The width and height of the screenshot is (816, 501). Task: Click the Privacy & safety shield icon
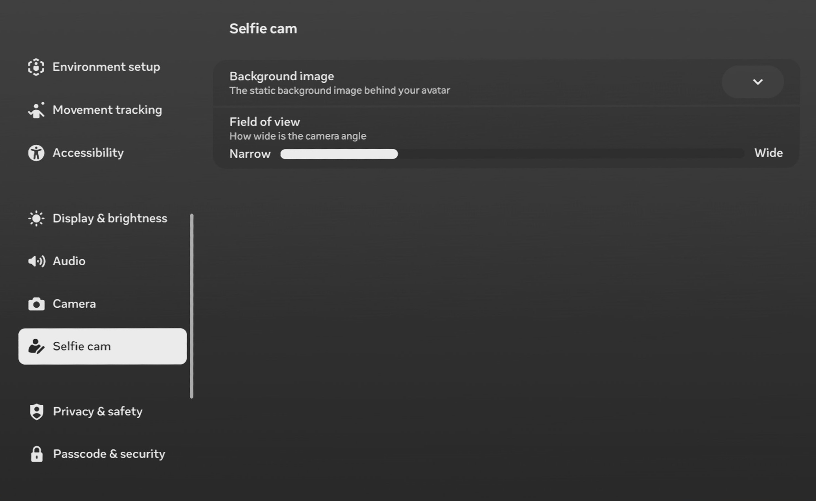point(37,412)
